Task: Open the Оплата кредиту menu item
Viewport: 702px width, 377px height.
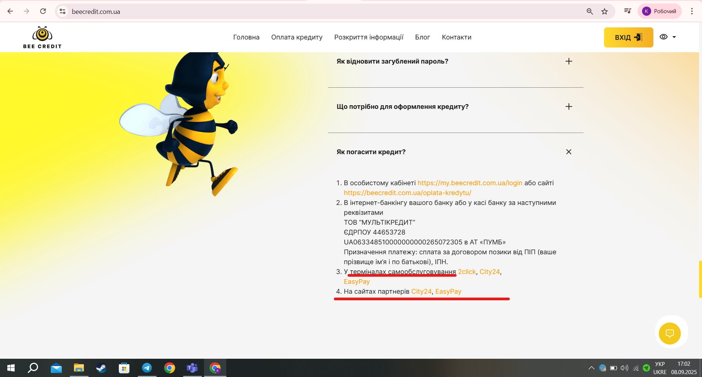Action: tap(297, 37)
